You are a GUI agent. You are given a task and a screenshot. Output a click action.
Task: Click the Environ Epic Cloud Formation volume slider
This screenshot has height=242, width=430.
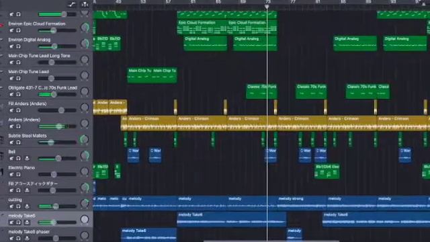[x=57, y=30]
